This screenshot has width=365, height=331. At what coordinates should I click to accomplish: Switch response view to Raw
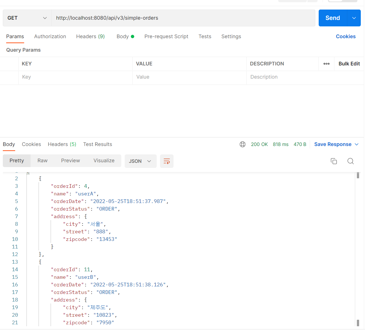tap(42, 161)
